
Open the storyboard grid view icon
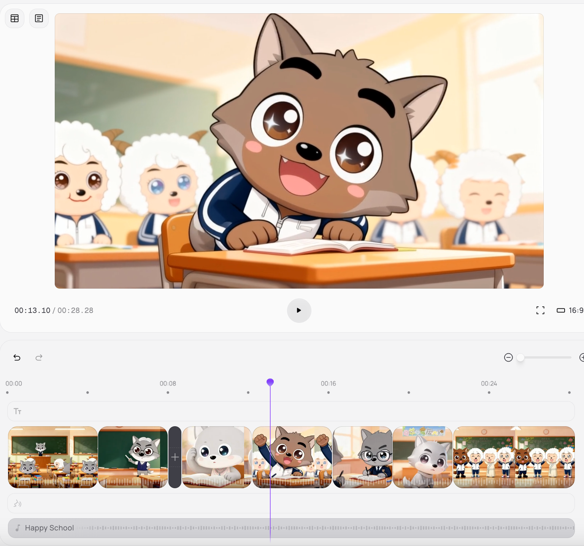coord(15,18)
